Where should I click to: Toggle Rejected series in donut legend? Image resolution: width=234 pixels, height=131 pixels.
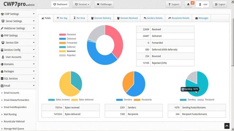(67, 55)
